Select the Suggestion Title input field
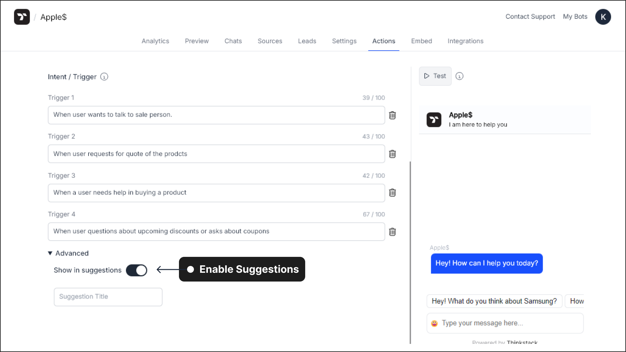Viewport: 626px width, 352px height. point(107,296)
